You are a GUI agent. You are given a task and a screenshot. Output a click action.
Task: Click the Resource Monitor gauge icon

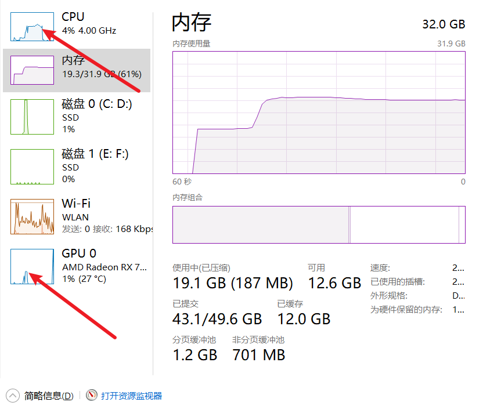92,395
